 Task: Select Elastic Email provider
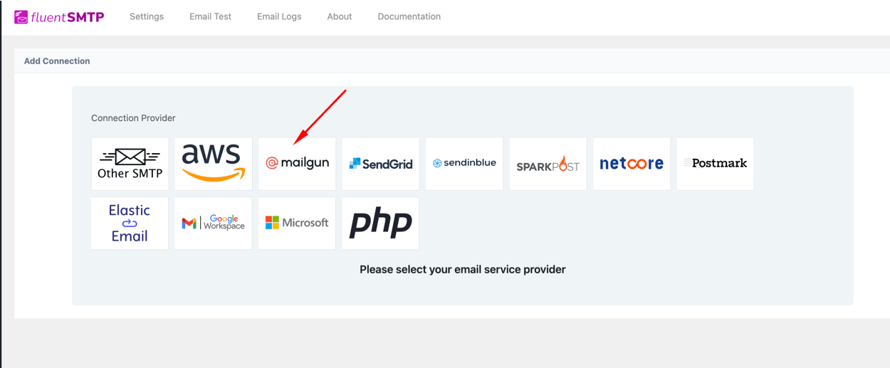tap(130, 224)
